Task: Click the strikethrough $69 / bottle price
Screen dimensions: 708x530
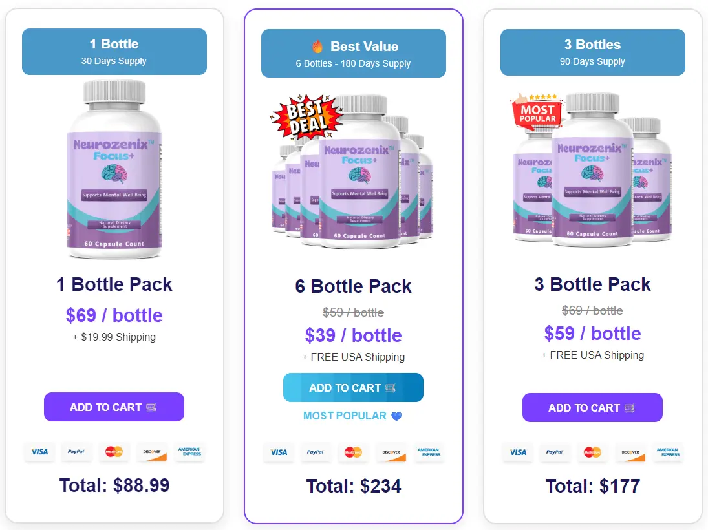Action: point(592,310)
